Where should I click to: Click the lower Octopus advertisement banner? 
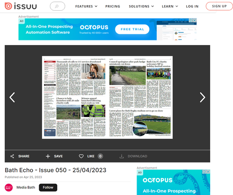coord(173,182)
